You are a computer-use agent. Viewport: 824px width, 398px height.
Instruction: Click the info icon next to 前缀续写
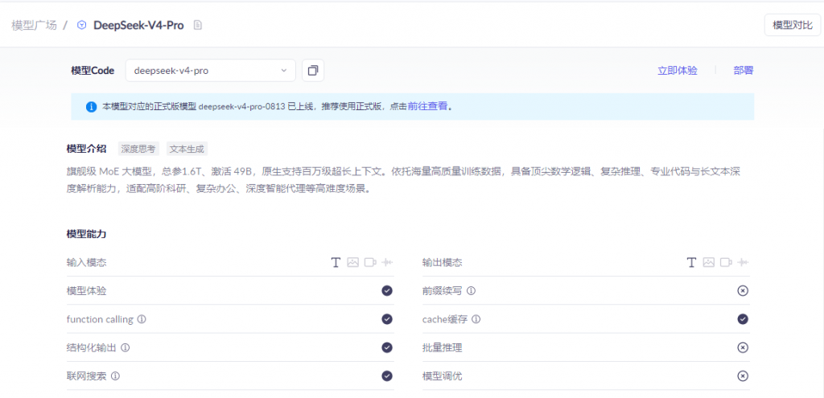[472, 290]
